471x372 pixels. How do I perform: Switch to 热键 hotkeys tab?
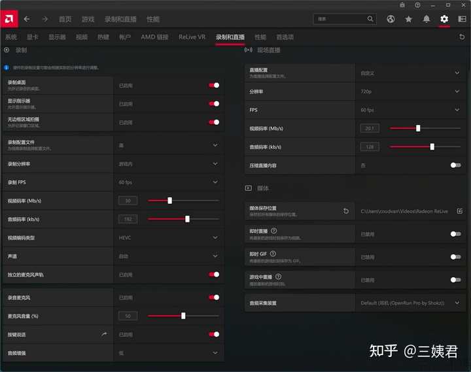103,37
